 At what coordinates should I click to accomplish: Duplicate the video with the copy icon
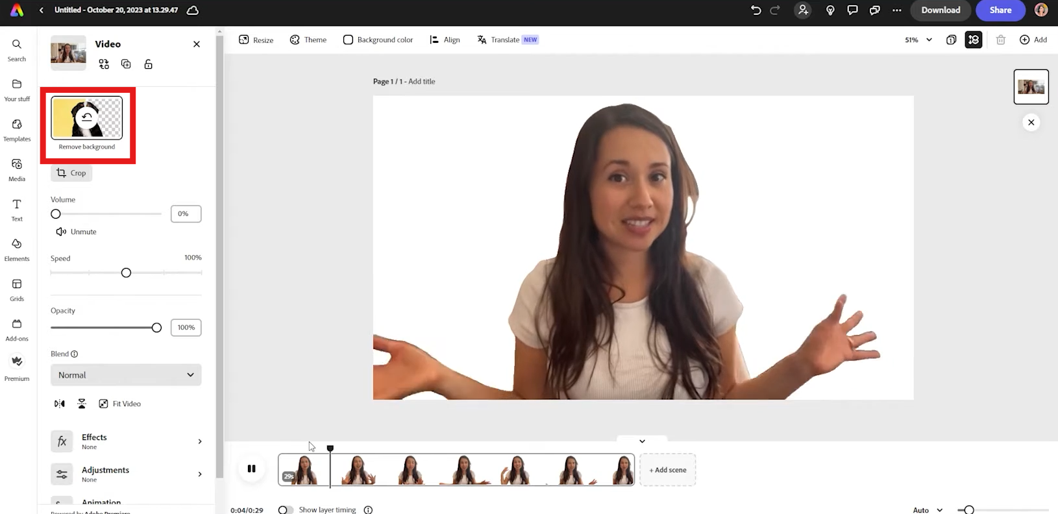pyautogui.click(x=126, y=64)
